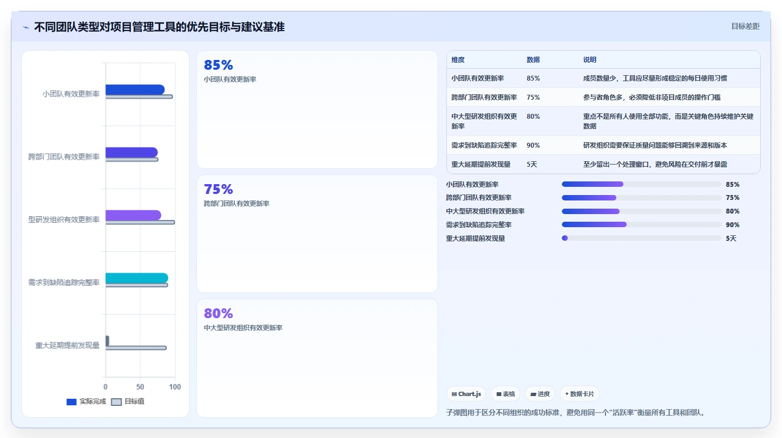Select the 表格 tag chip
The width and height of the screenshot is (782, 438).
click(505, 394)
